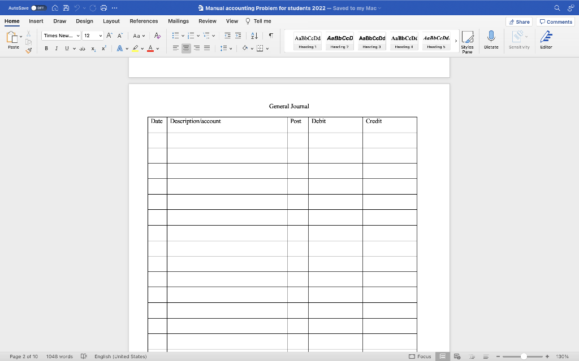Image resolution: width=579 pixels, height=361 pixels.
Task: Start Dictate microphone
Action: click(x=491, y=40)
